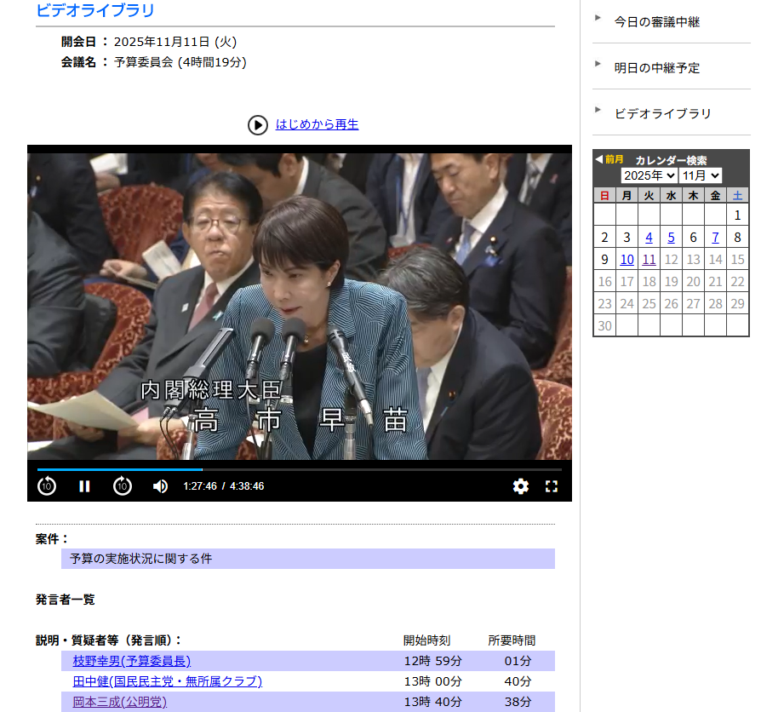761x712 pixels.
Task: Click the 38分 duration cell
Action: pyautogui.click(x=518, y=702)
